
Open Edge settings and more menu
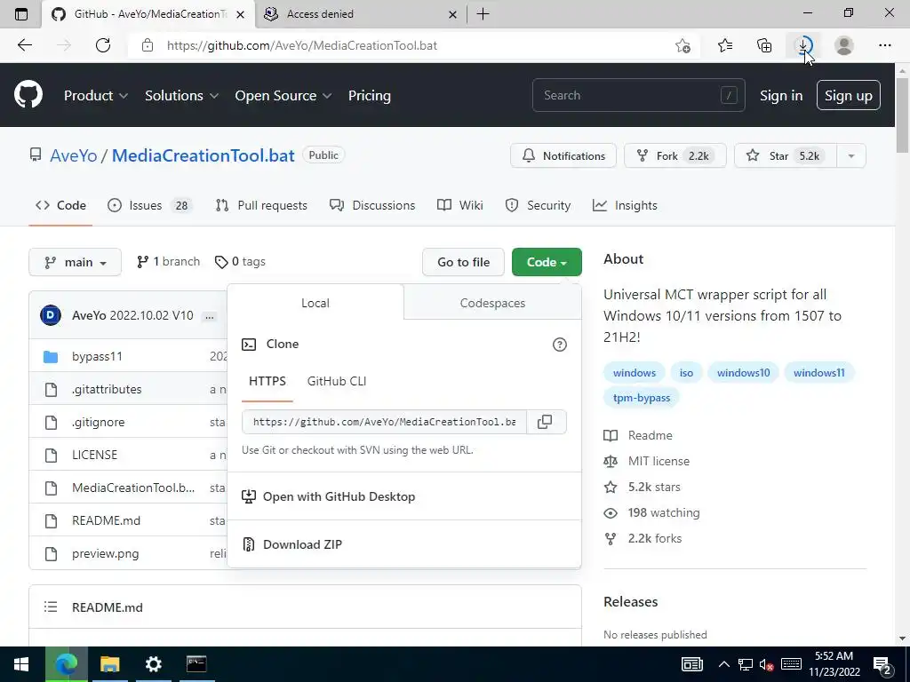pyautogui.click(x=884, y=45)
